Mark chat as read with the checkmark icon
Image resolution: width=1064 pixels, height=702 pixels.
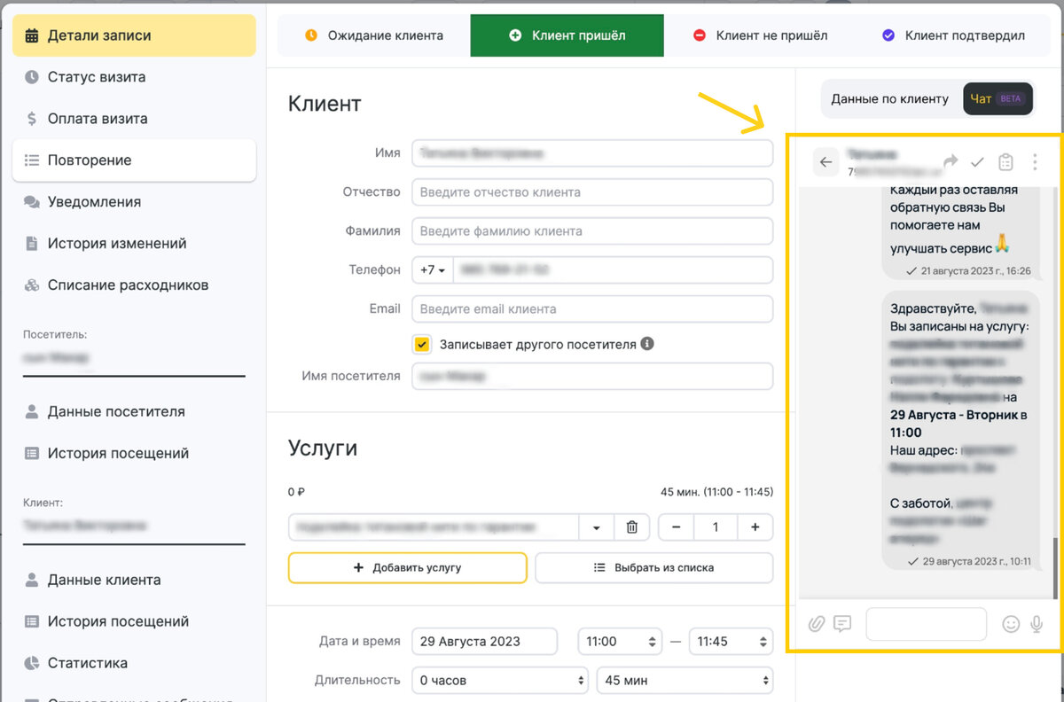click(x=977, y=162)
